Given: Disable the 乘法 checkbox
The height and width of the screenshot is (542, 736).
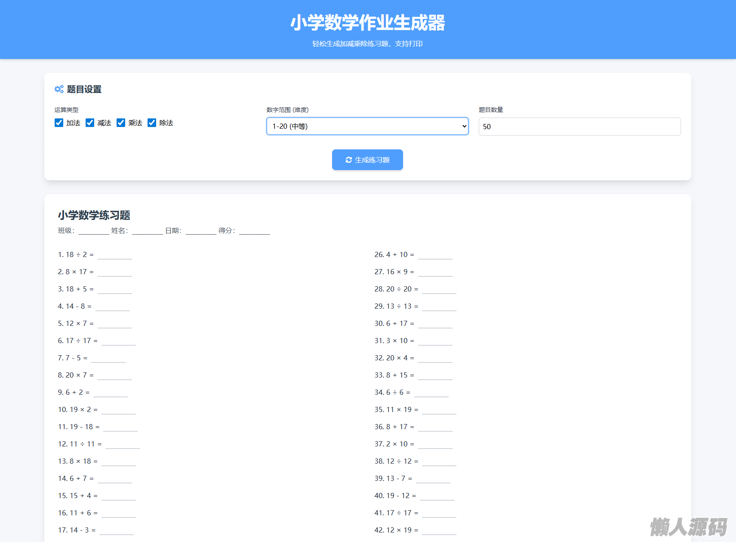Looking at the screenshot, I should (x=121, y=123).
